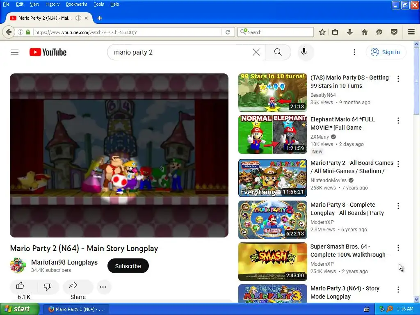Viewport: 420px width, 315px height.
Task: Open the Mariofan98 Longplays channel avatar
Action: coord(18,265)
